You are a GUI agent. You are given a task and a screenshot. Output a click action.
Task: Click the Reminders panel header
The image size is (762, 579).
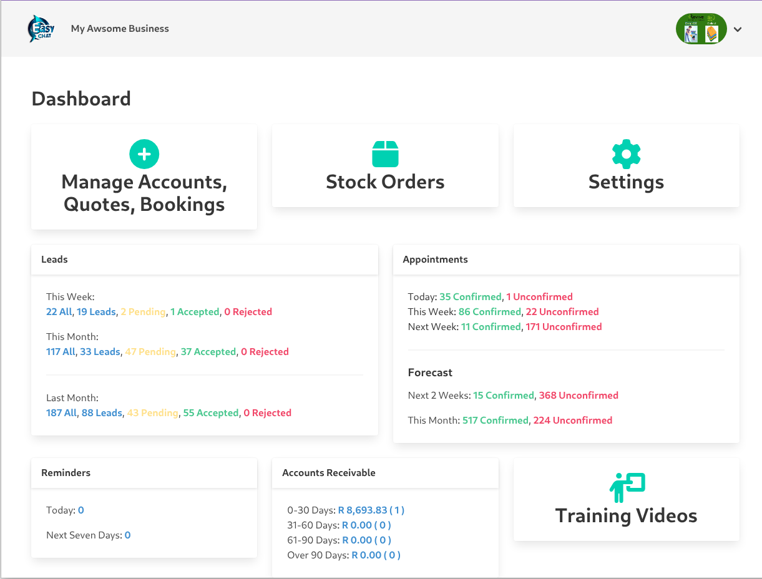click(x=144, y=473)
